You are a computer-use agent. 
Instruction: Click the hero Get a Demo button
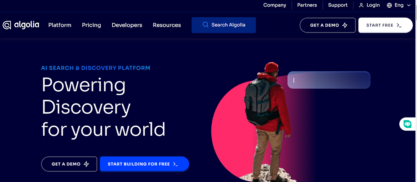69,164
